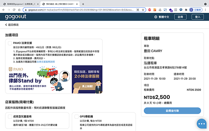Click the 租車明細 heading
This screenshot has width=209, height=131.
click(x=152, y=38)
